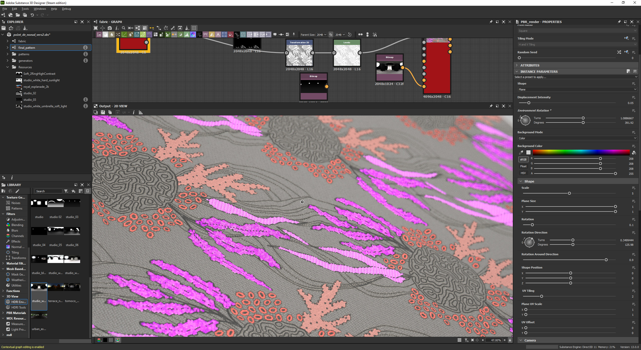Select the Transformation 2D node toolbar icon
This screenshot has height=350, width=641.
click(x=137, y=34)
